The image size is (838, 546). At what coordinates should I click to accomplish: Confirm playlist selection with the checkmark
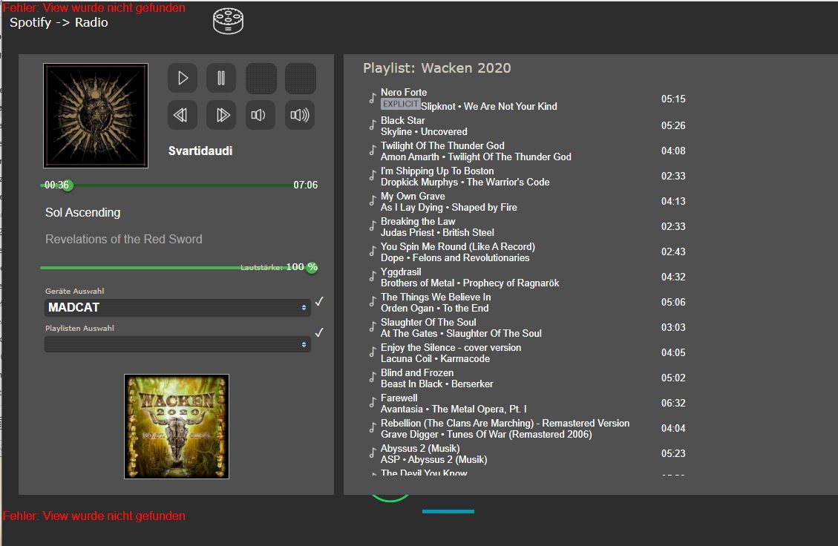pyautogui.click(x=319, y=332)
